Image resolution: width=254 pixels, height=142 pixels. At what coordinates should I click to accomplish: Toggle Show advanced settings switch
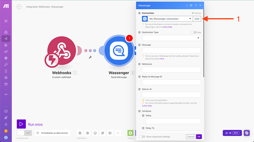click(x=142, y=137)
